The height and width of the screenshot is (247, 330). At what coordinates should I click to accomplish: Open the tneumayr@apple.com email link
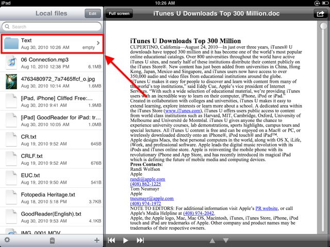[x=152, y=199]
